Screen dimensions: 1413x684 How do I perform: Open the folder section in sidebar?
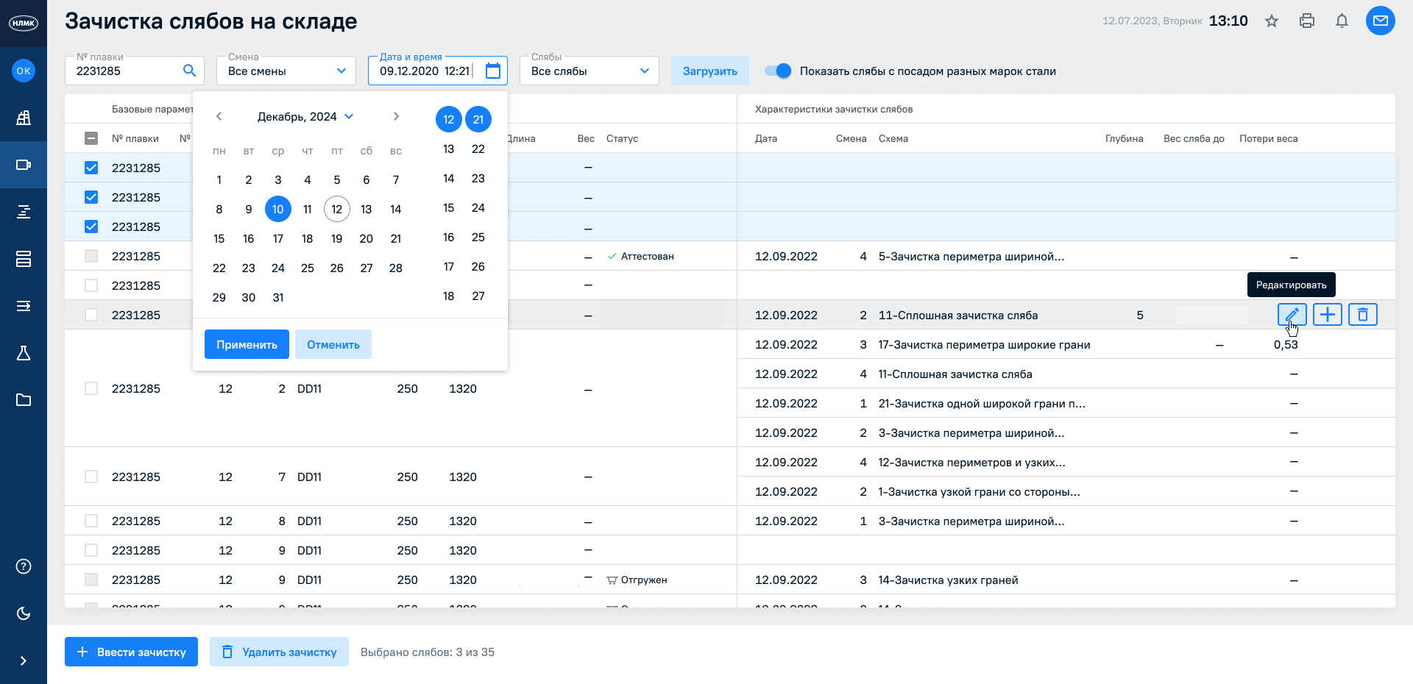24,400
